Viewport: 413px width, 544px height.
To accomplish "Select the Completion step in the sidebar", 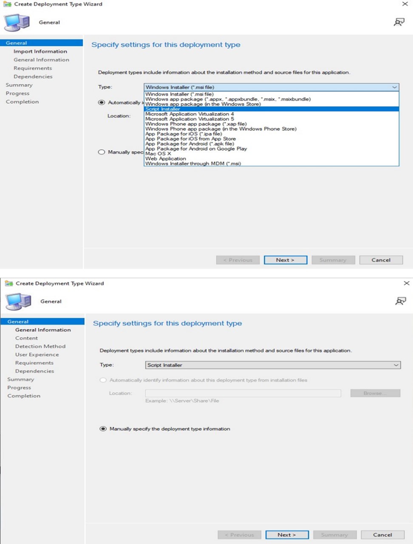I will pyautogui.click(x=24, y=395).
